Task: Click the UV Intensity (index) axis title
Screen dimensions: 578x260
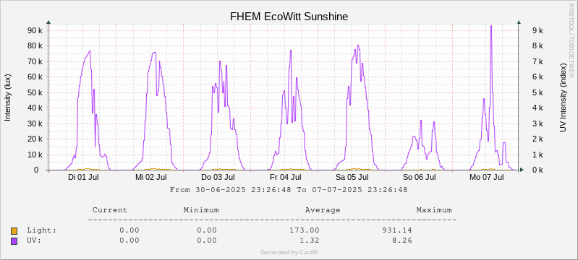Action: (x=563, y=97)
